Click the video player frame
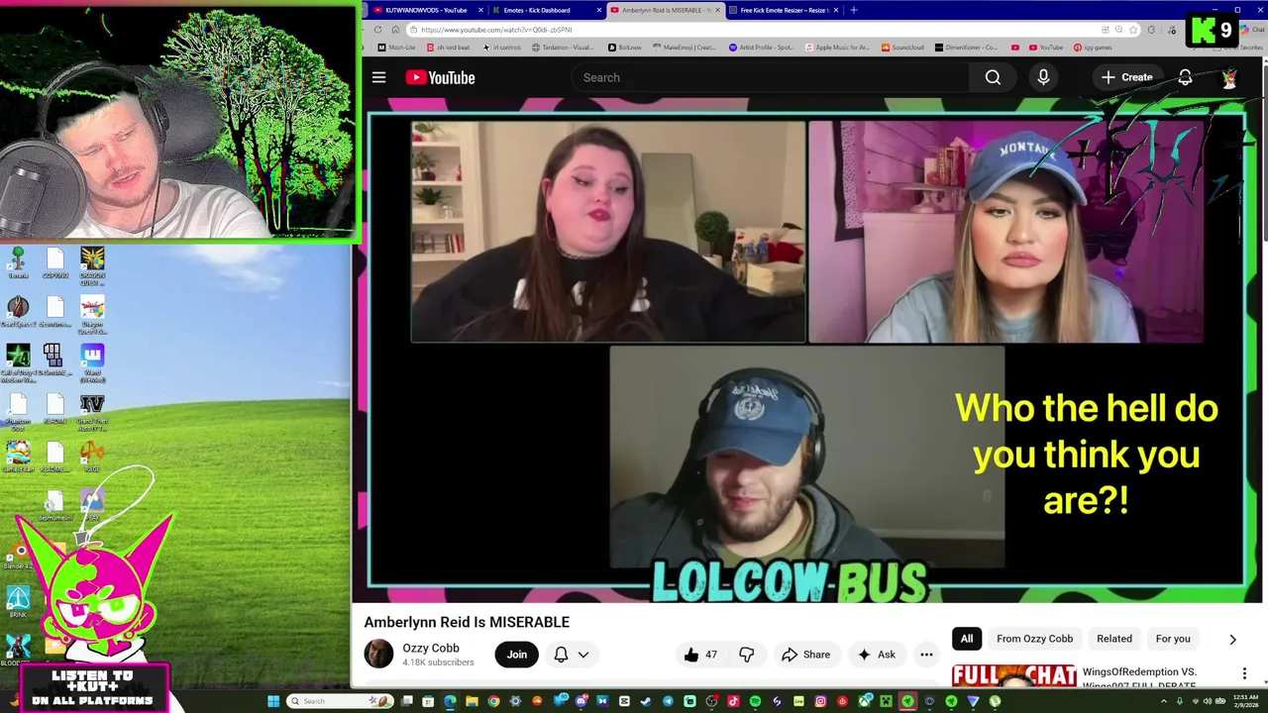Screen dimensions: 1268x713 point(807,349)
